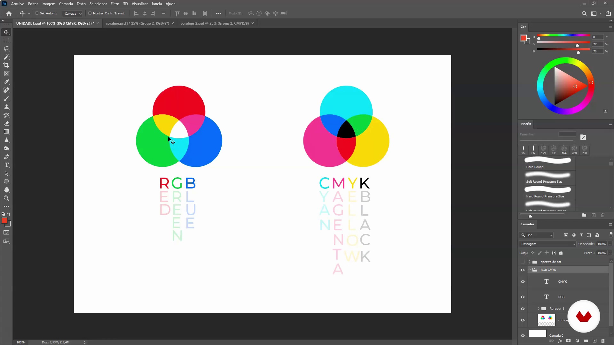This screenshot has width=614, height=345.
Task: Select the Hard Round brush preset
Action: pyautogui.click(x=547, y=163)
